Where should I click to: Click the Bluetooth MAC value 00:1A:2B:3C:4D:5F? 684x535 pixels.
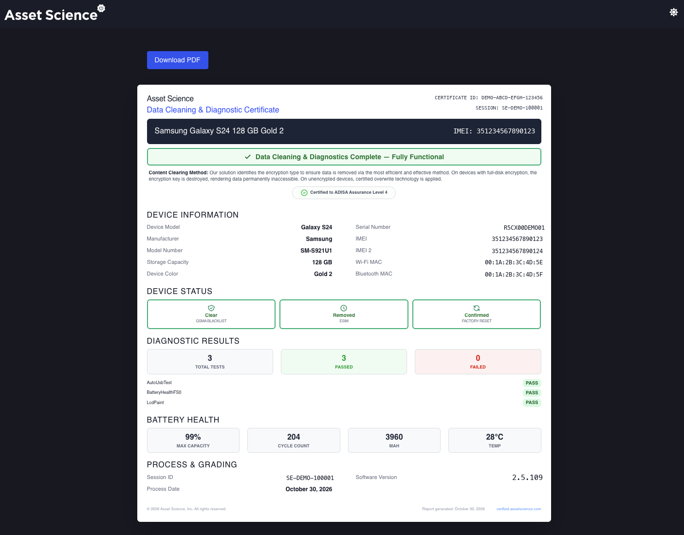(x=514, y=275)
